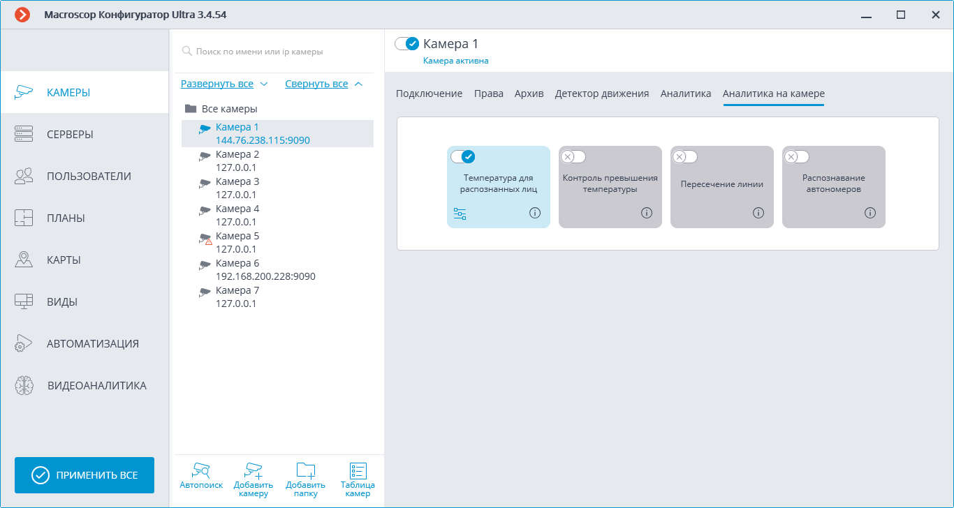Screen dimensions: 954x508
Task: Maximize the Macroscop configurator window
Action: (901, 15)
